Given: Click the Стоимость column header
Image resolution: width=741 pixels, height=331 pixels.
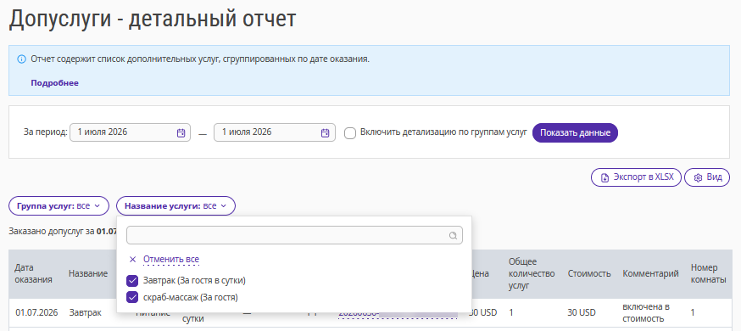Looking at the screenshot, I should pyautogui.click(x=589, y=273).
